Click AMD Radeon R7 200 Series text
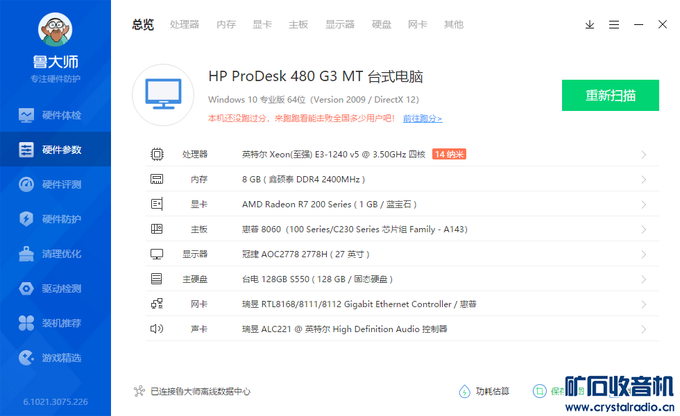680x416 pixels. point(329,204)
